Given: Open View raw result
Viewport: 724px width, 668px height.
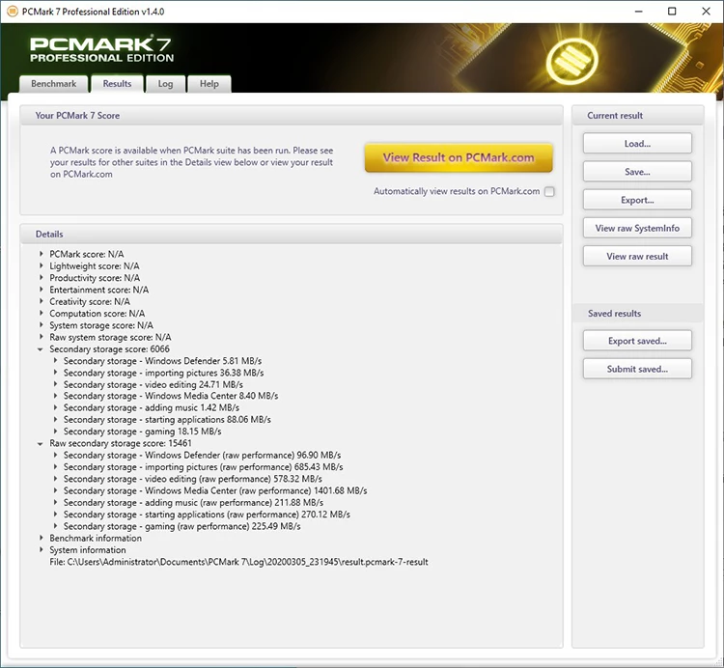Looking at the screenshot, I should [637, 256].
